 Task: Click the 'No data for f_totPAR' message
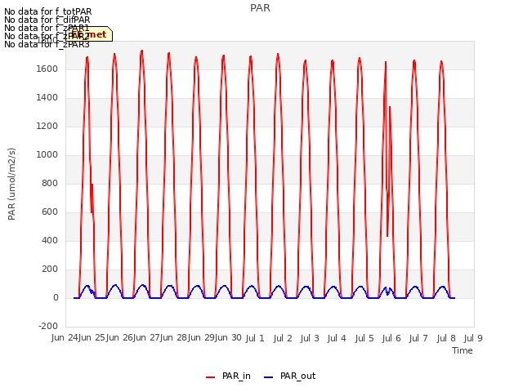tap(47, 11)
